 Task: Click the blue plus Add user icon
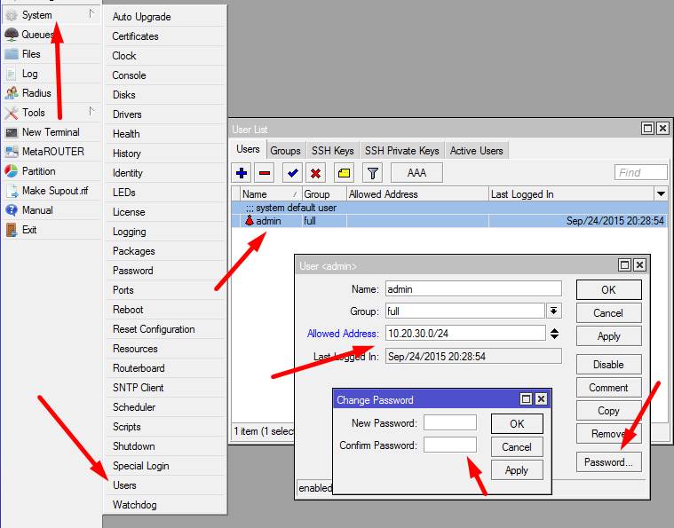[242, 173]
